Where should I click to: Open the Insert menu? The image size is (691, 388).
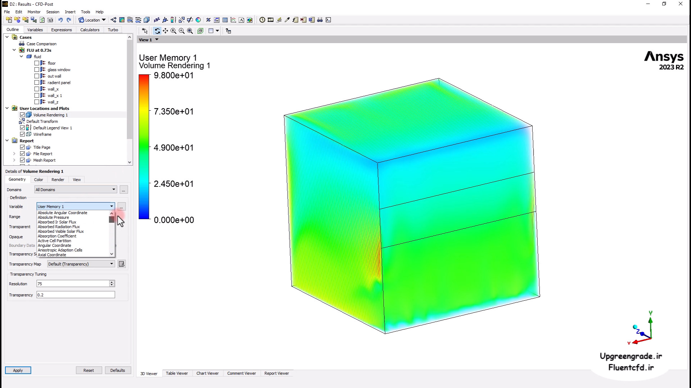(70, 12)
